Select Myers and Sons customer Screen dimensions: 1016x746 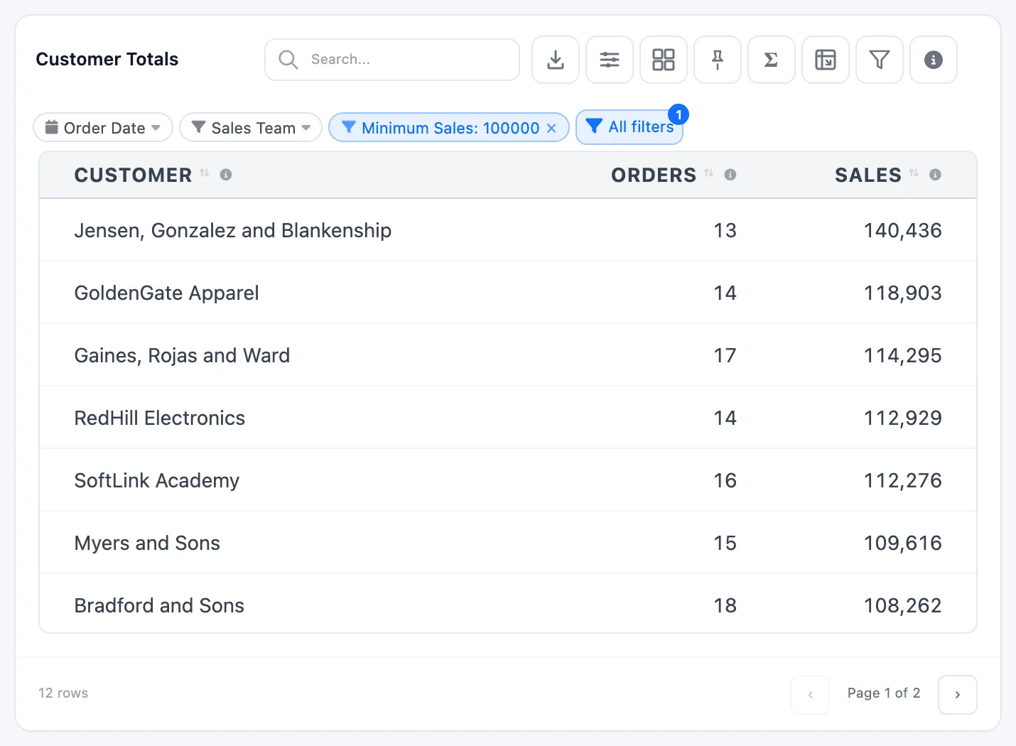(147, 543)
